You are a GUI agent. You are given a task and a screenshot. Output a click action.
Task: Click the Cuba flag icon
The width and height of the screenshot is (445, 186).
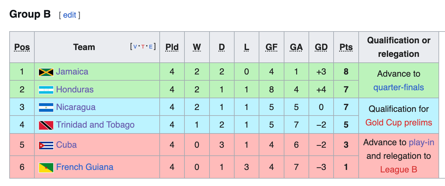[x=46, y=145]
